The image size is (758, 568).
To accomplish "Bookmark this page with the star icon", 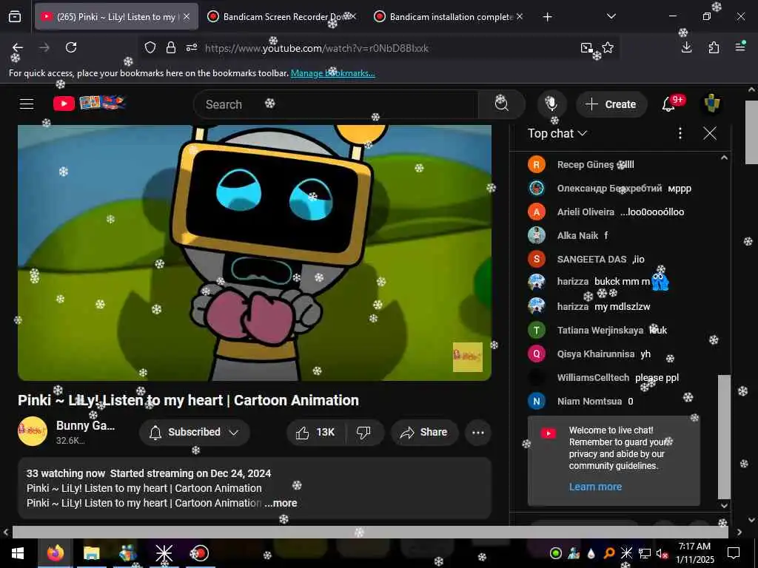I will pos(608,47).
